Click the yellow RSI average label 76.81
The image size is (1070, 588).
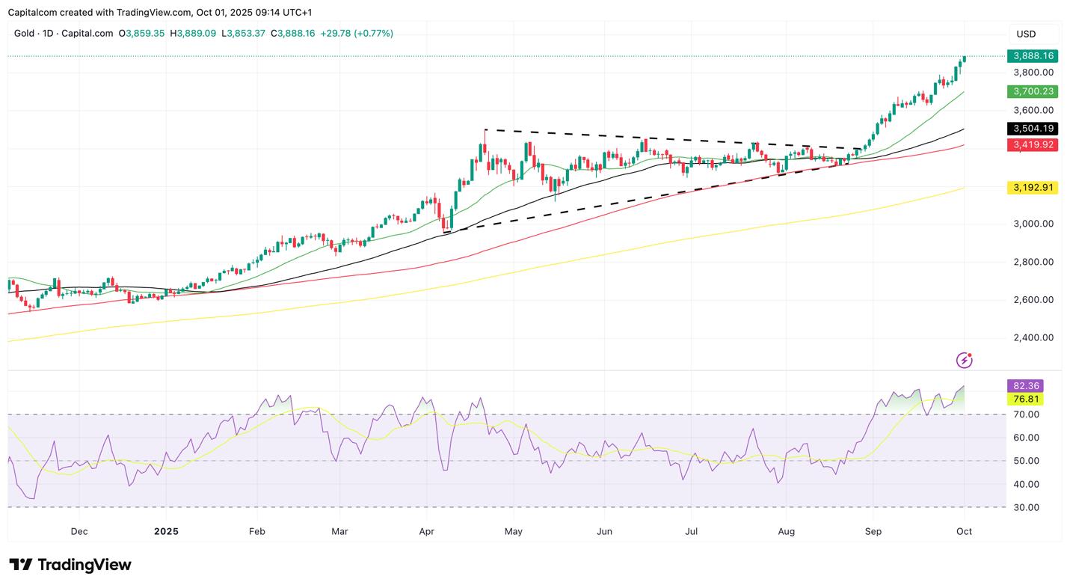[x=1025, y=399]
